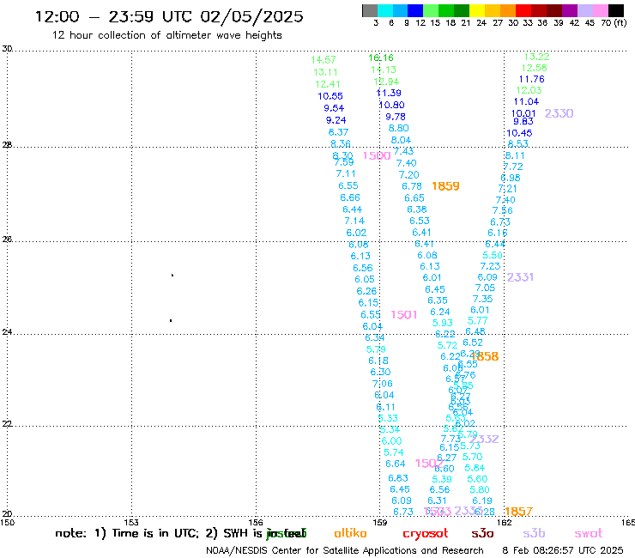Click the 13.11 wave height reading
The image size is (635, 558).
325,72
